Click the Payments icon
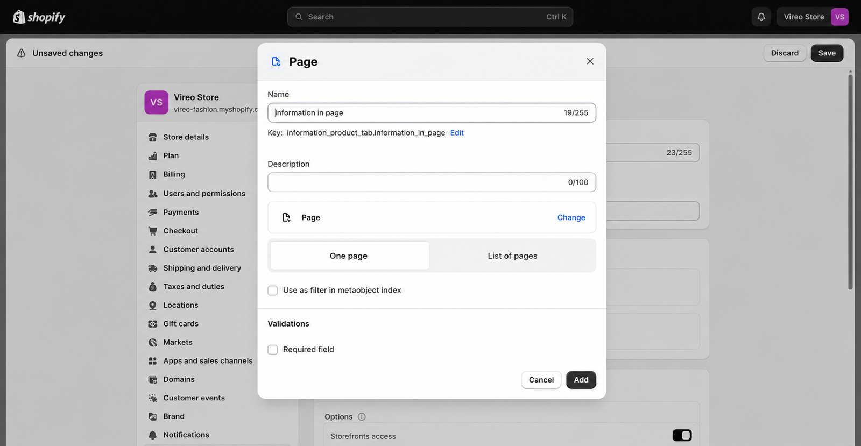The image size is (861, 446). (152, 213)
